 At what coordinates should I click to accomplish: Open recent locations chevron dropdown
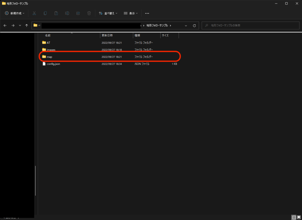[x=20, y=26]
